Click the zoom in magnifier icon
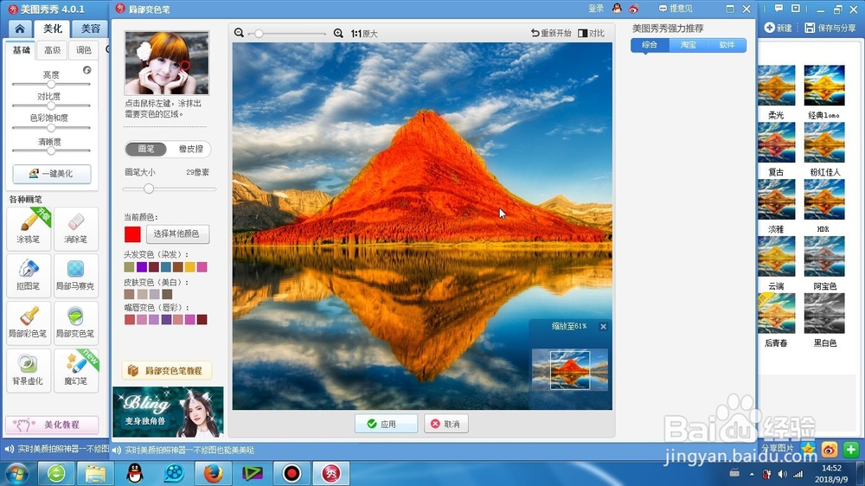This screenshot has height=486, width=865. (338, 33)
